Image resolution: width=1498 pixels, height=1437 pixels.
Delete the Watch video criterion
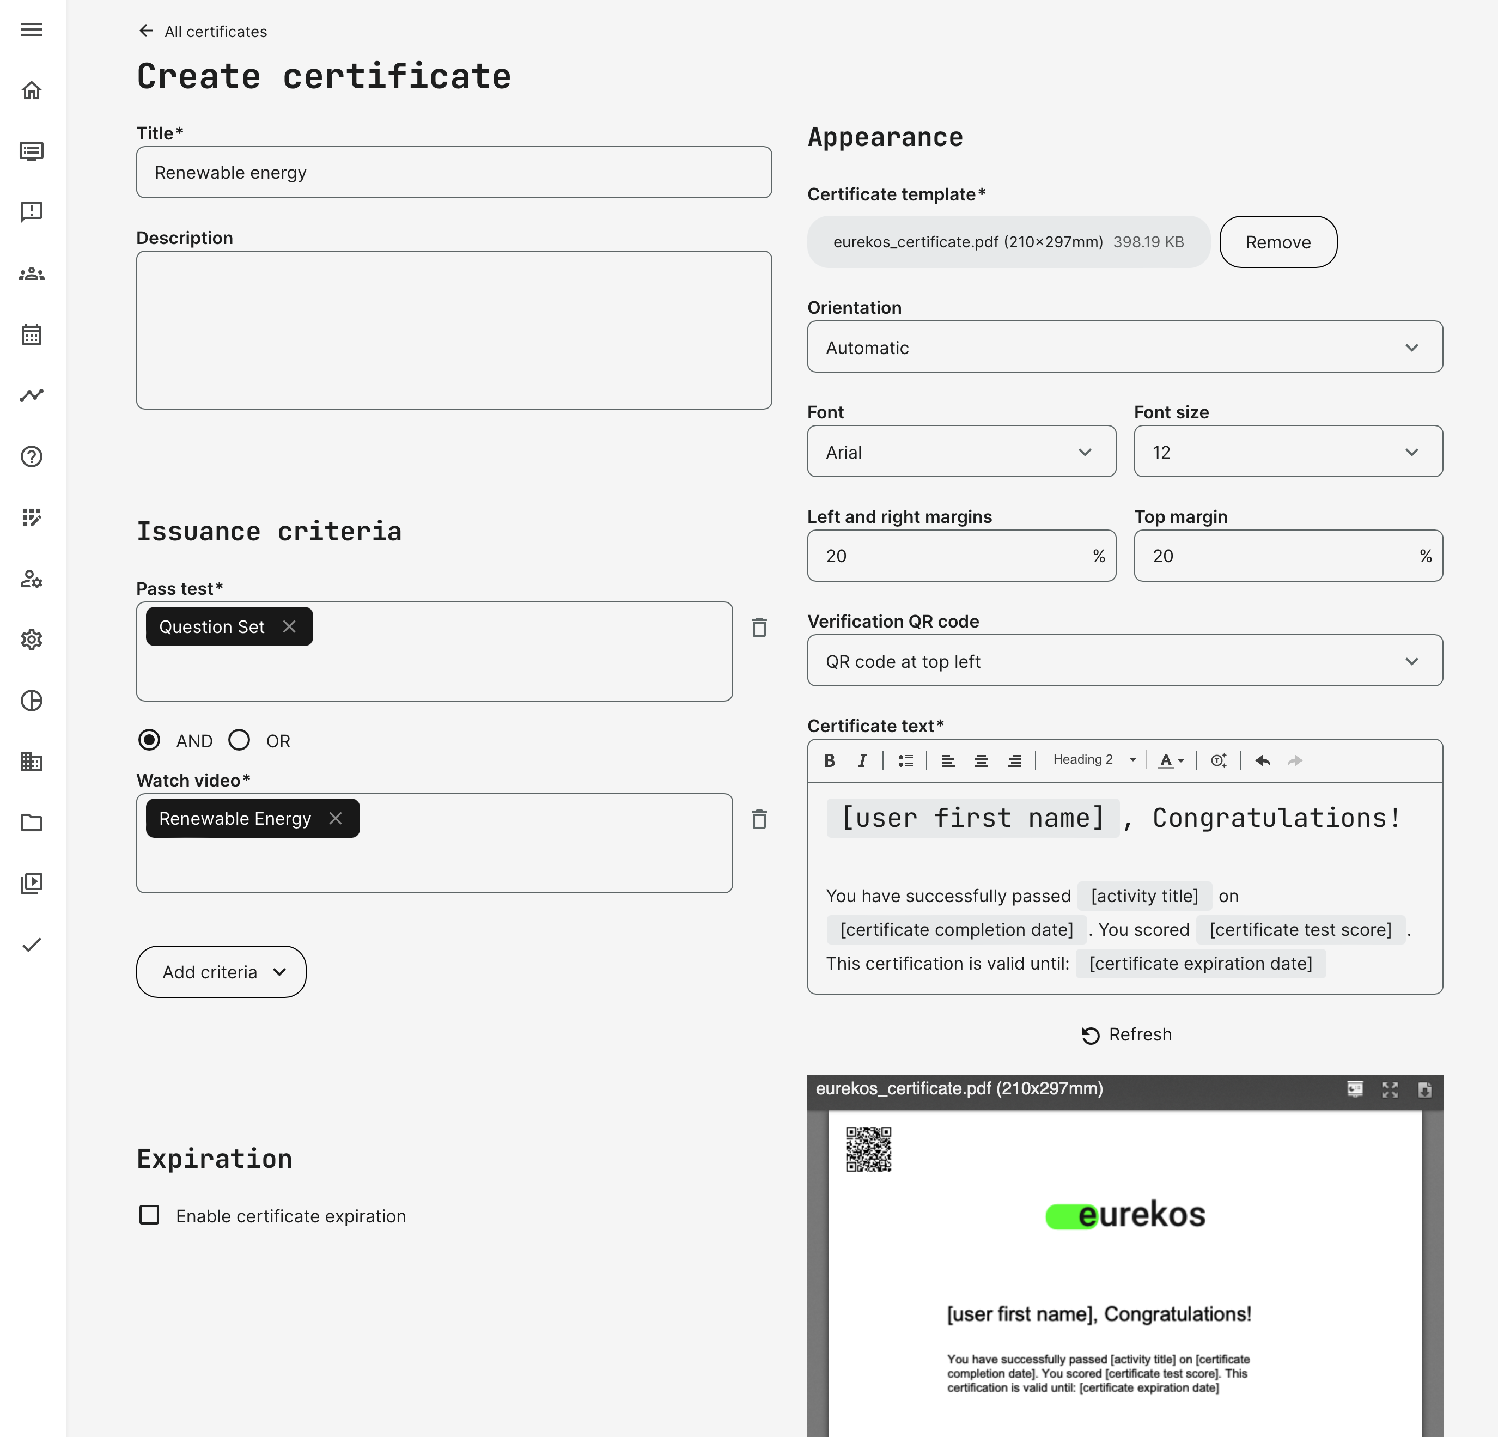(x=759, y=819)
